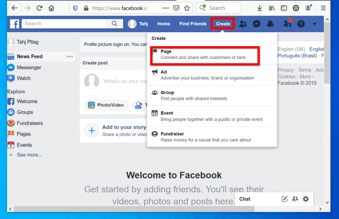Reload the page with the refresh icon
Screen dimensions: 339x219
(x=39, y=8)
